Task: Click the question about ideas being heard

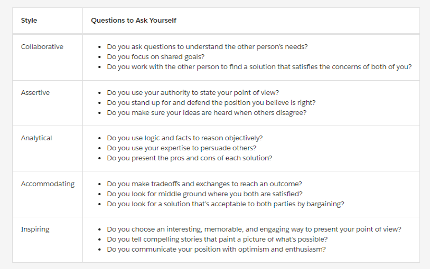Action: tap(206, 113)
